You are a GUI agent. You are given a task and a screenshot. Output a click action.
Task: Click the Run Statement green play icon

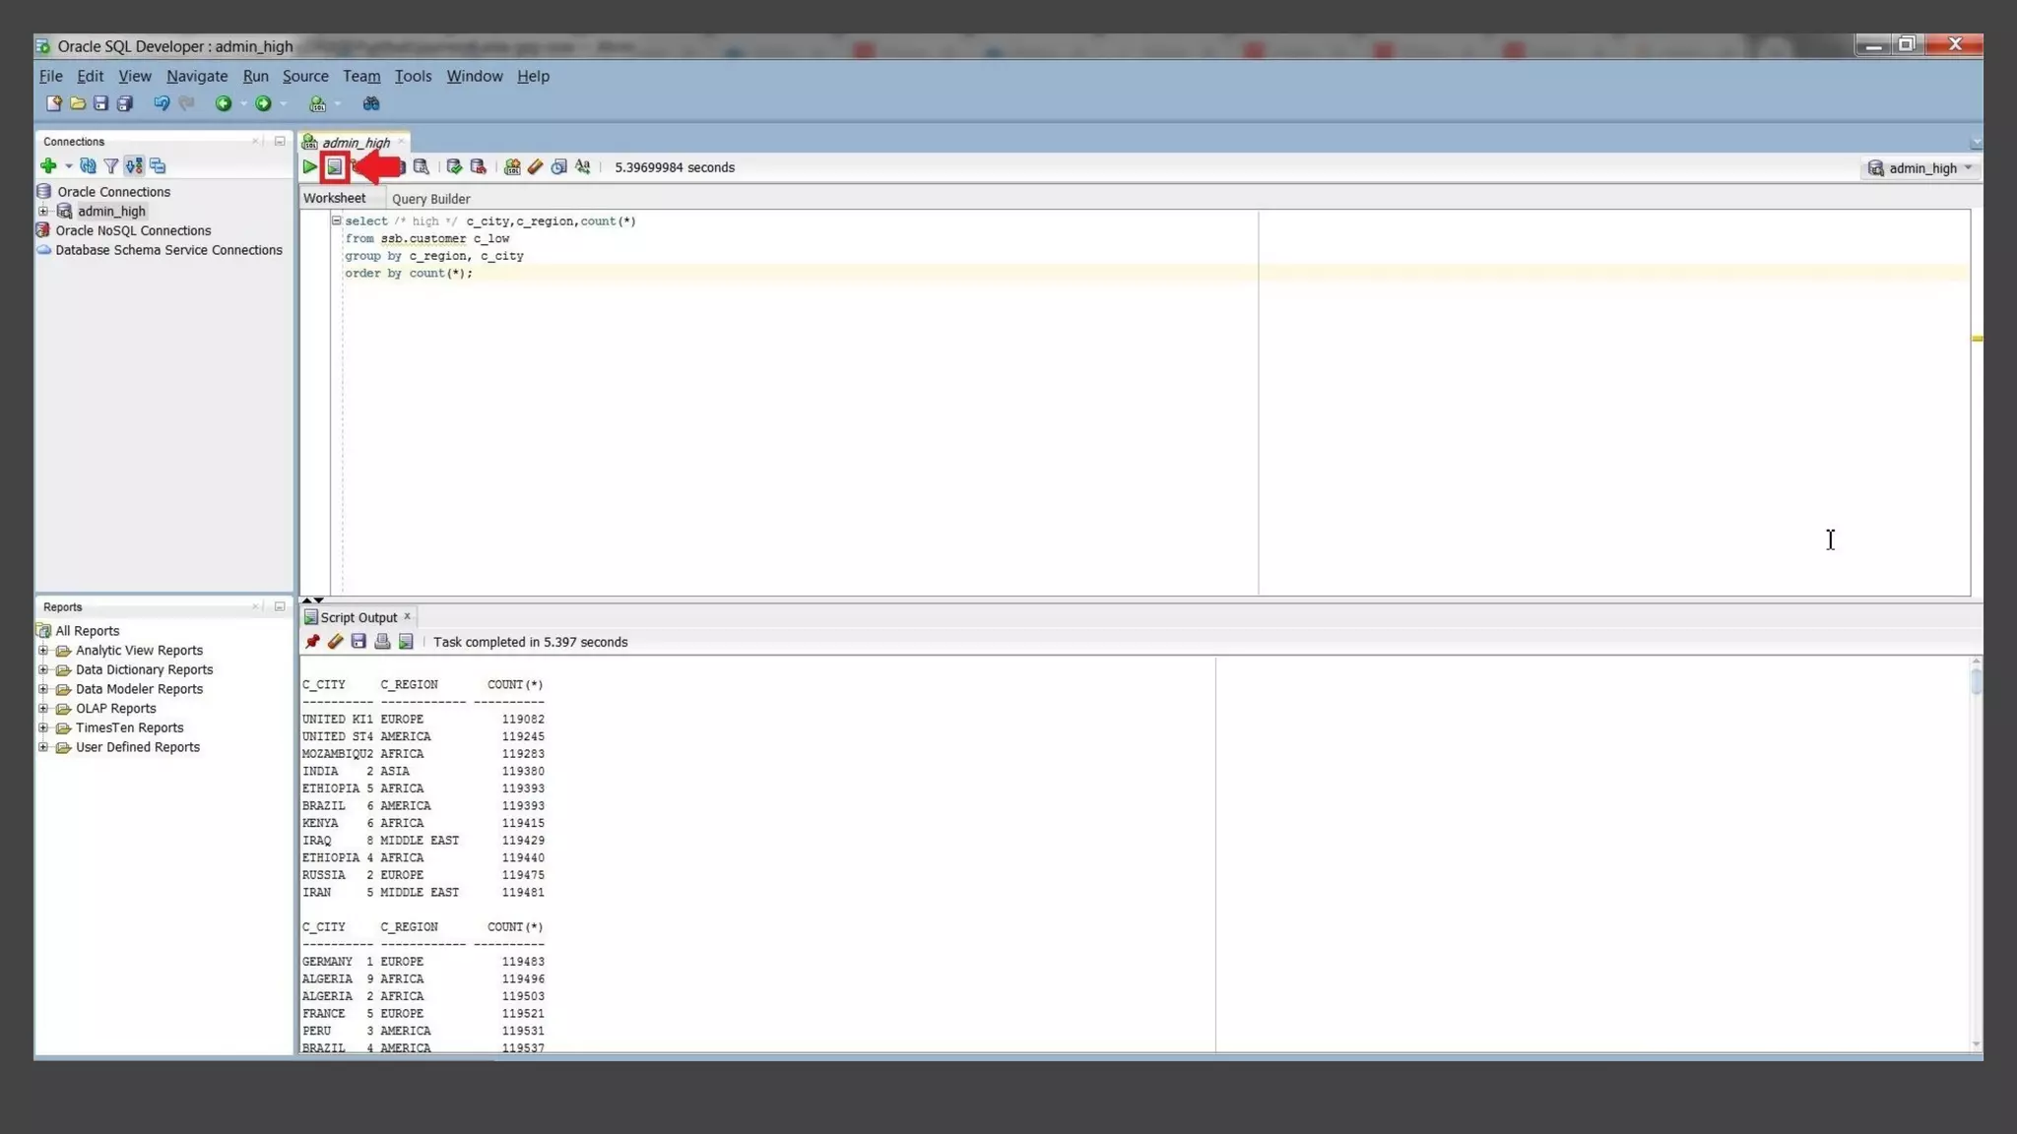[309, 167]
